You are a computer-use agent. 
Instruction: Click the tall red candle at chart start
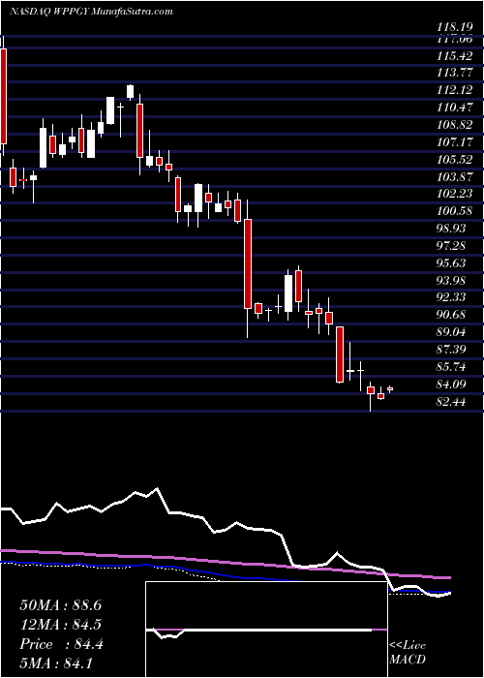pyautogui.click(x=4, y=96)
